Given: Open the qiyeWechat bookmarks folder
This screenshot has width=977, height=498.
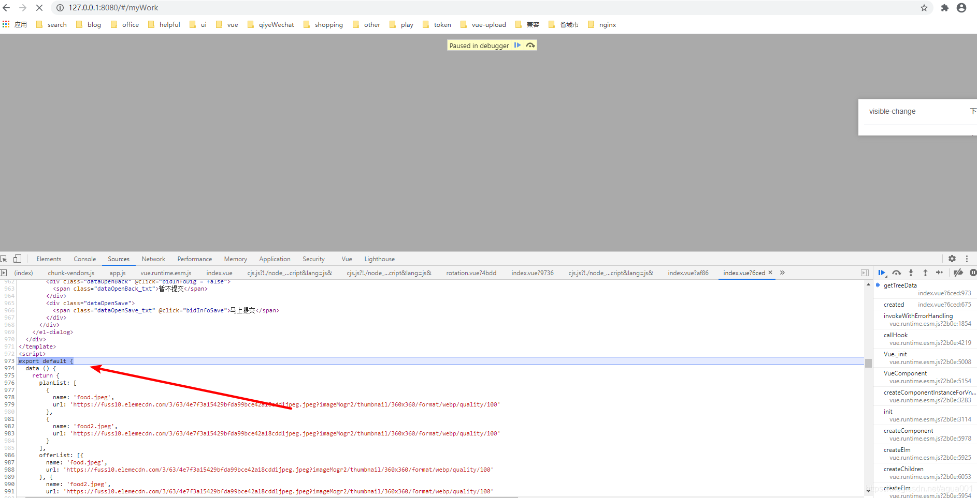Looking at the screenshot, I should pyautogui.click(x=271, y=24).
